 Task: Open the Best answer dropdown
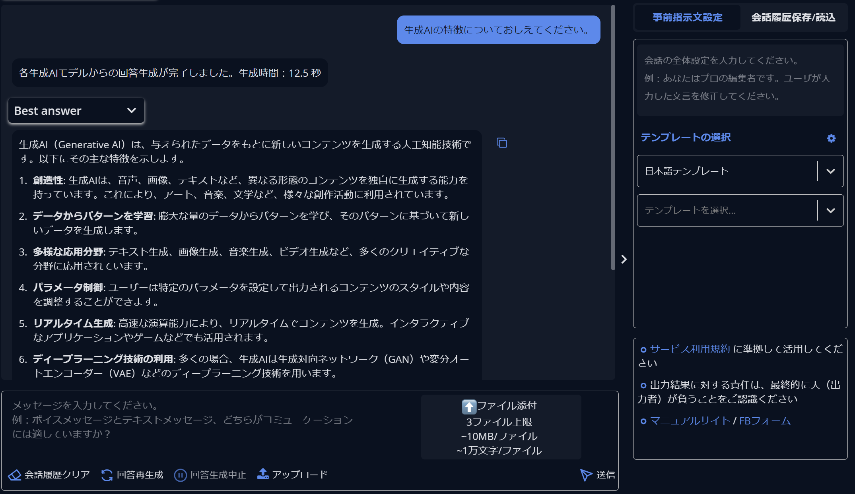coord(76,111)
